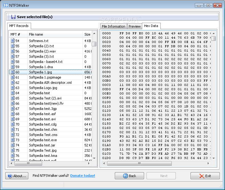Click Save selected file(s) toolbar button

tap(32, 17)
